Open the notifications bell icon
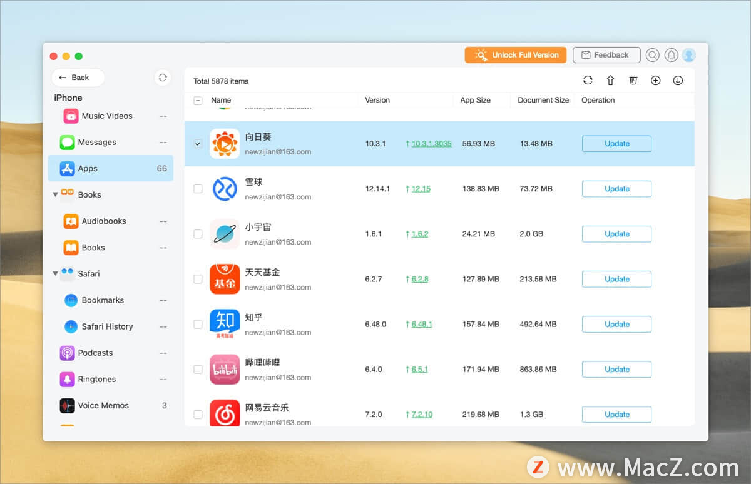751x484 pixels. click(672, 55)
